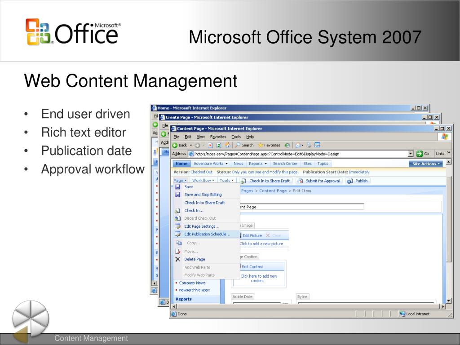The width and height of the screenshot is (460, 345).
Task: Switch to the Search Center tab
Action: click(x=285, y=164)
